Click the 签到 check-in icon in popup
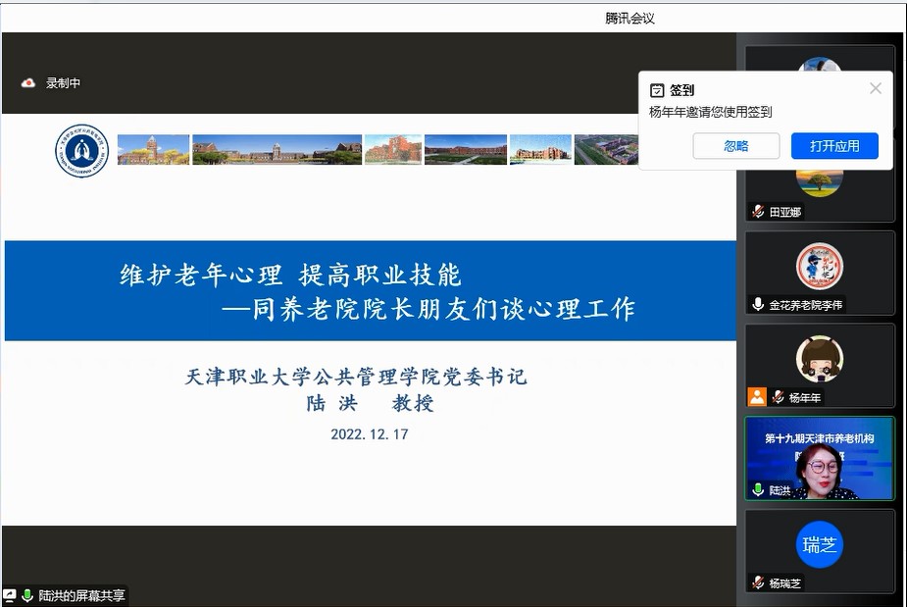The image size is (907, 607). pyautogui.click(x=657, y=90)
